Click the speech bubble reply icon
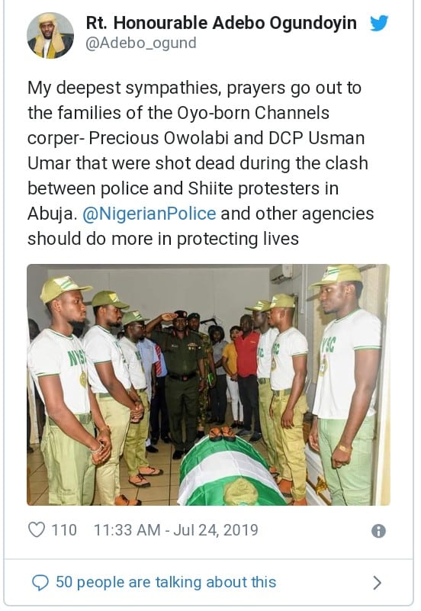421x611 pixels. (x=40, y=583)
